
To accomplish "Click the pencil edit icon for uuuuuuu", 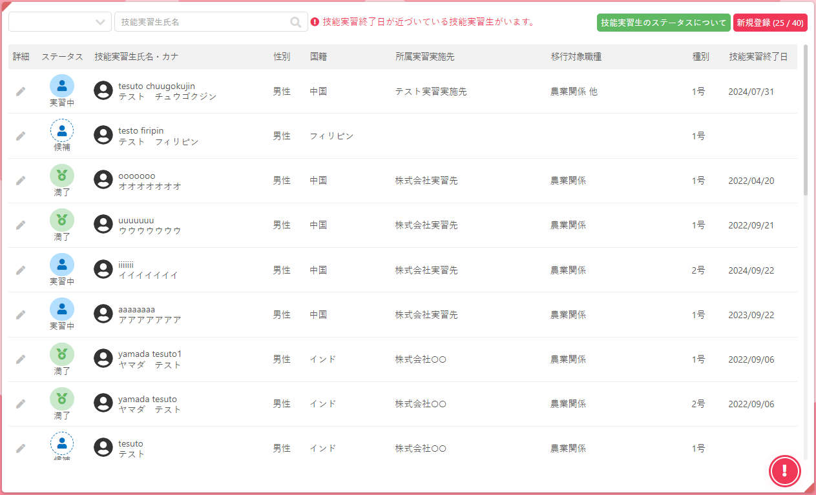I will coord(21,225).
